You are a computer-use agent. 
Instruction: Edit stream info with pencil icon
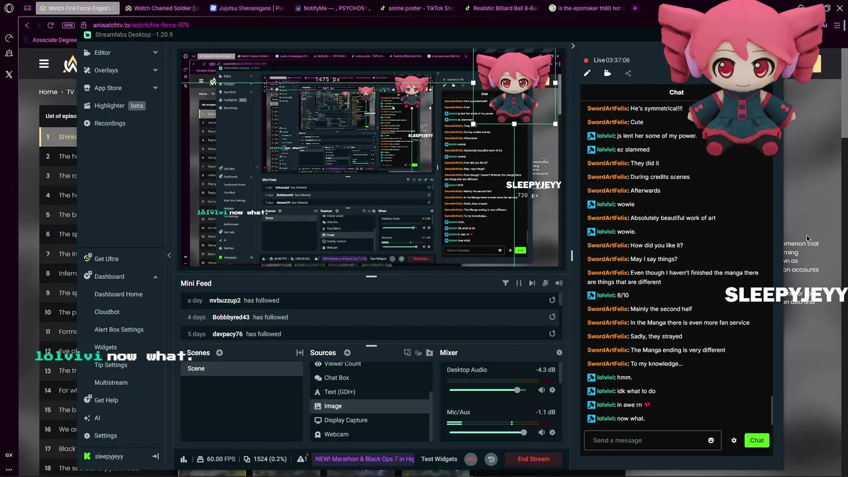coord(587,74)
